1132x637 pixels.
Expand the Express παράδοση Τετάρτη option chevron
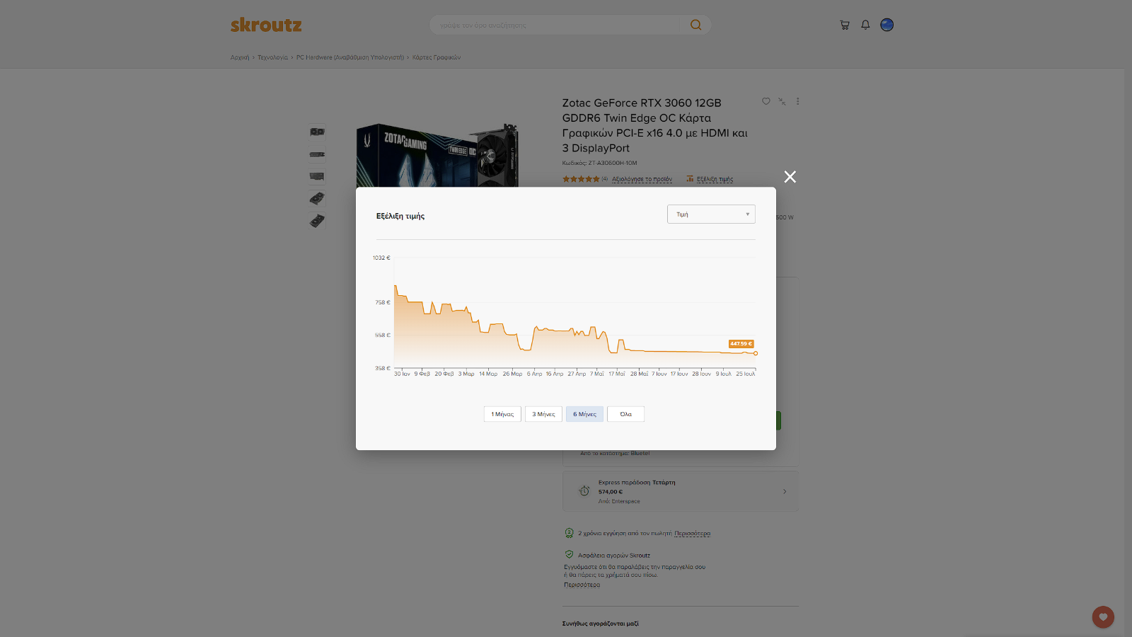[785, 491]
